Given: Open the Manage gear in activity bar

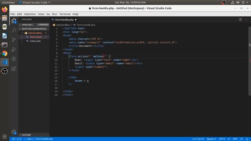Looking at the screenshot, I should [14, 132].
